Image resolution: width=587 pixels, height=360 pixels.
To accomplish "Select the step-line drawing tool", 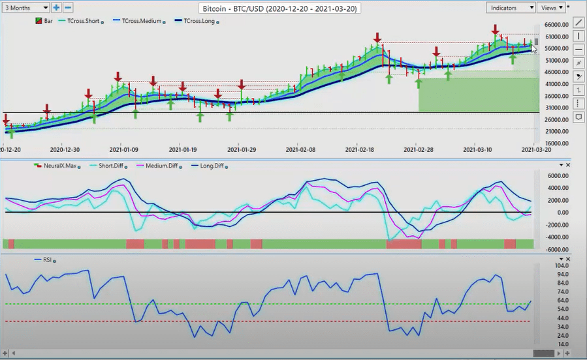I will coord(579,90).
